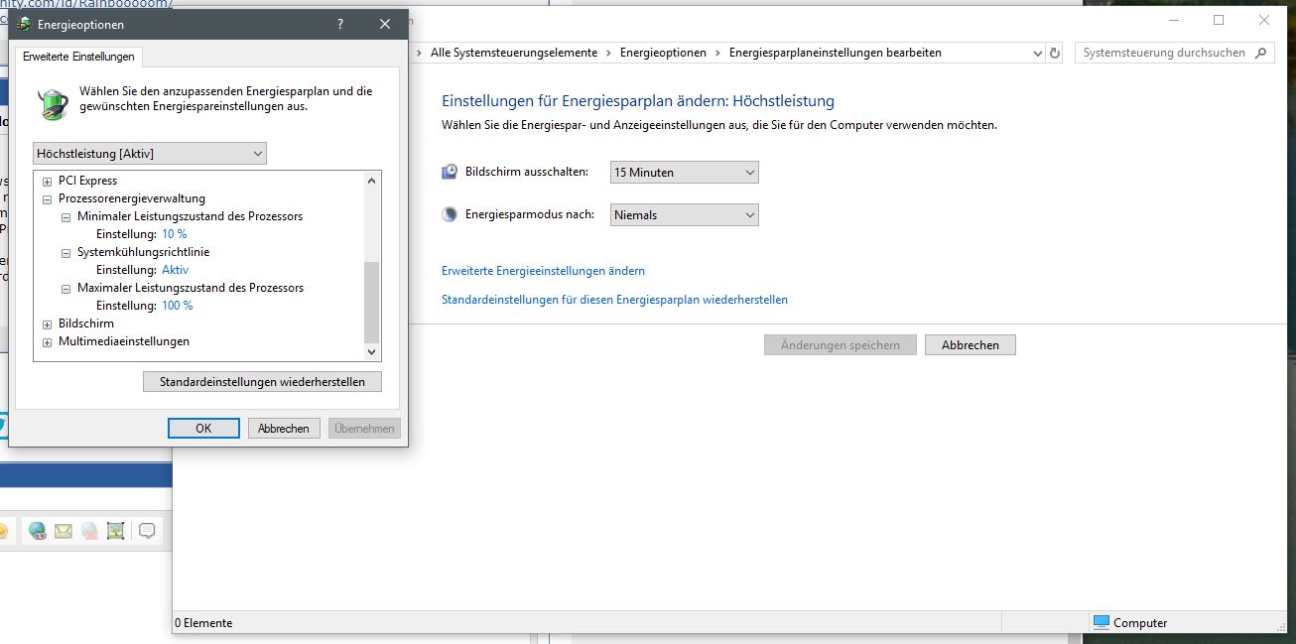Click Abbrechen in the Energieoptionen dialog
The image size is (1296, 644).
point(284,429)
